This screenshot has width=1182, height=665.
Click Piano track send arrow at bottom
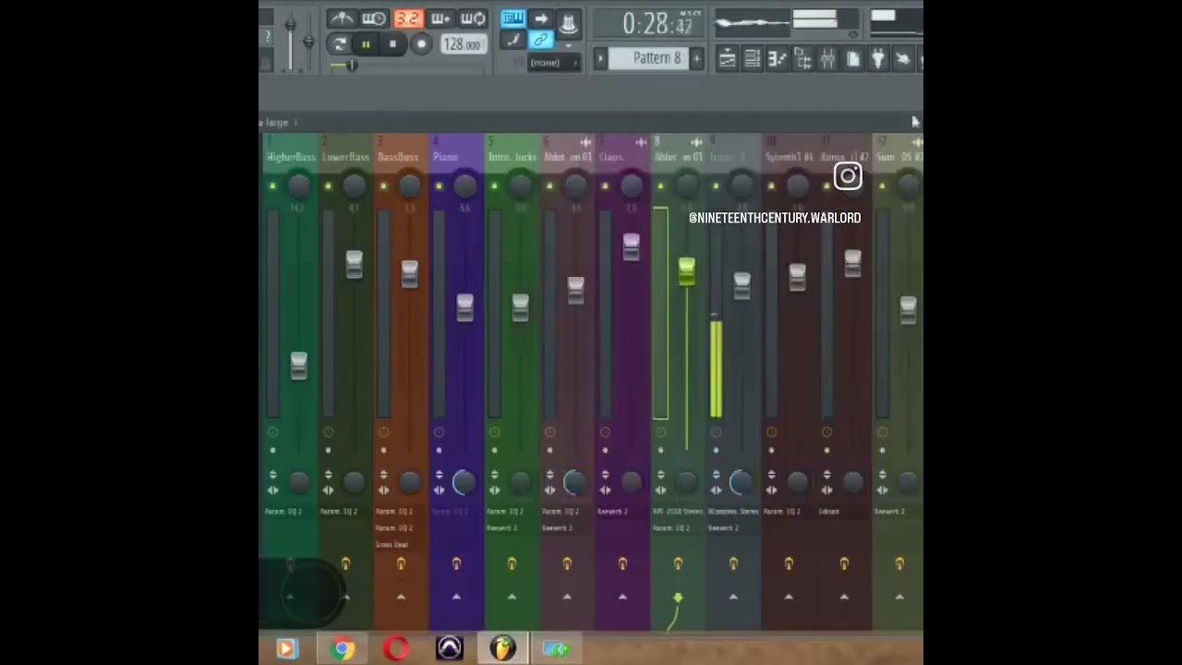(456, 598)
